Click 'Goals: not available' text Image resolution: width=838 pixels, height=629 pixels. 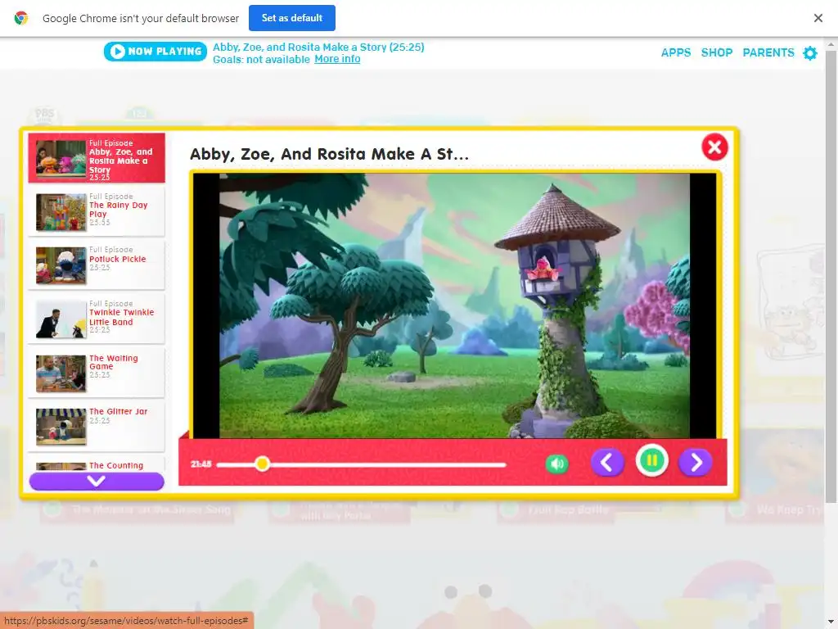pos(261,59)
